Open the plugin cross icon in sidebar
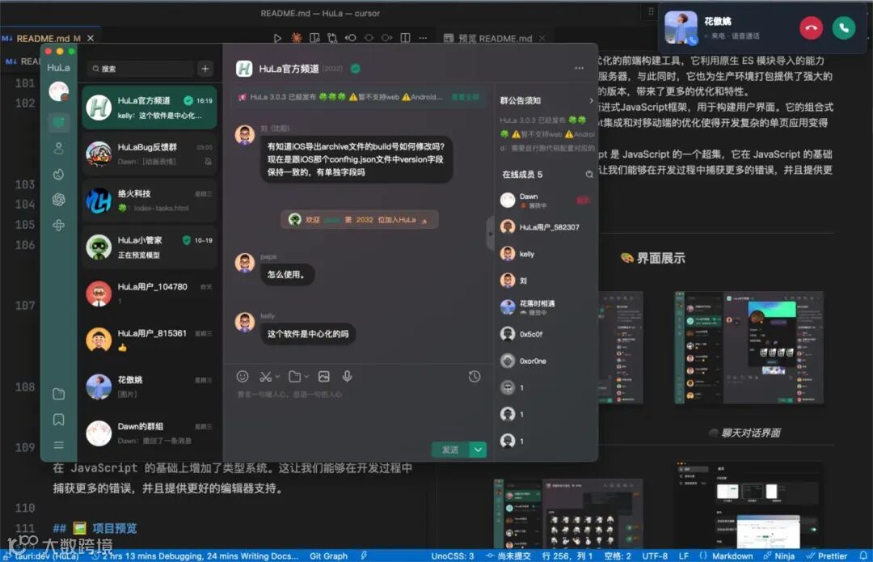The height and width of the screenshot is (562, 873). (58, 225)
